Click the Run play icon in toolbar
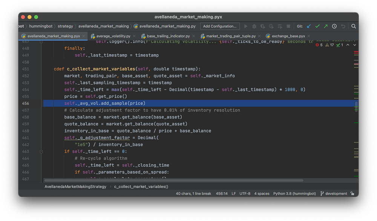 click(246, 26)
